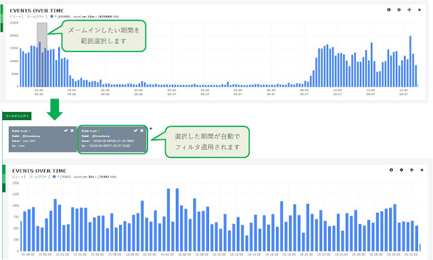Open info icon on top Events panel
Image resolution: width=433 pixels, height=260 pixels.
point(389,10)
